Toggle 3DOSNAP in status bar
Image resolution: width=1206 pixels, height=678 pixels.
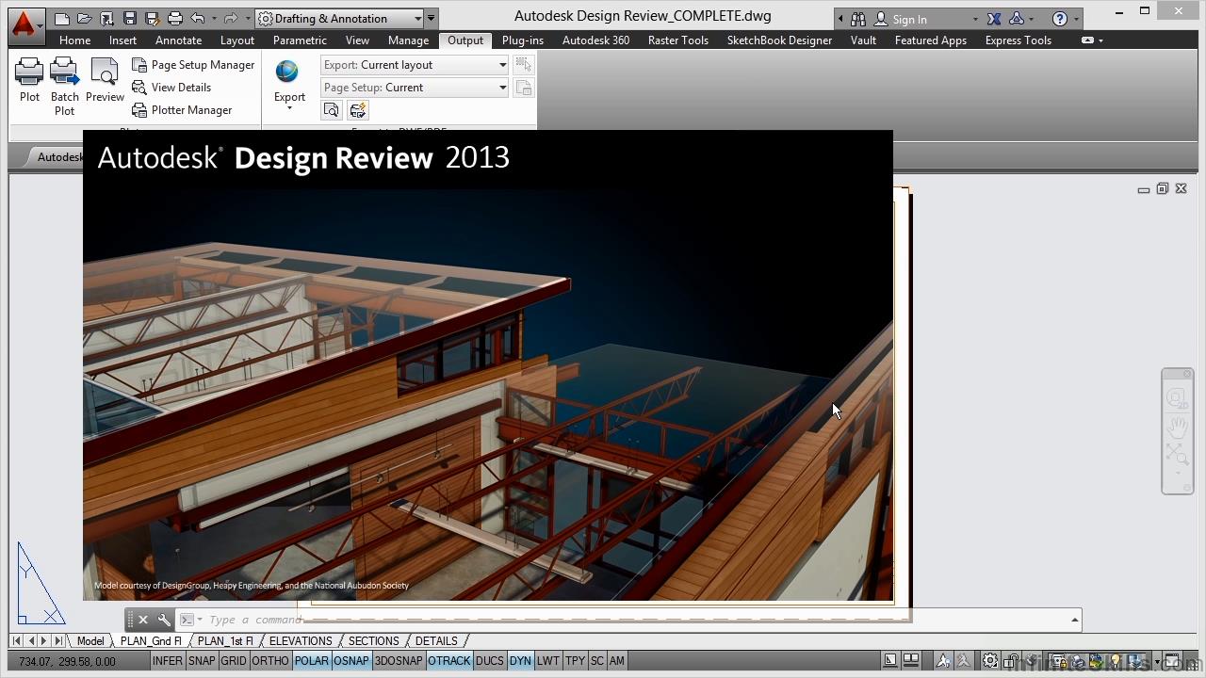tap(399, 661)
